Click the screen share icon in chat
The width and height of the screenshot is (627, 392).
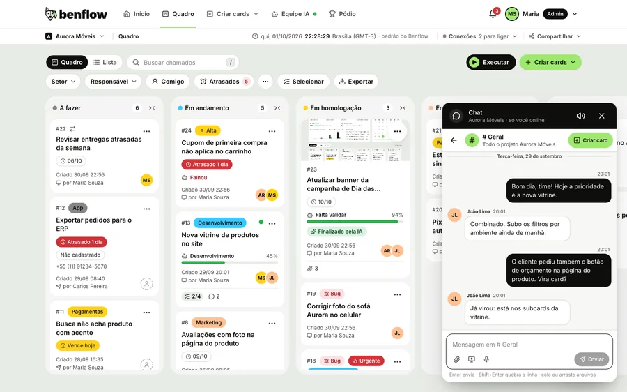pyautogui.click(x=472, y=359)
